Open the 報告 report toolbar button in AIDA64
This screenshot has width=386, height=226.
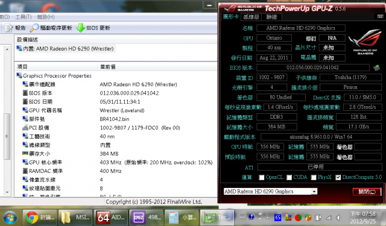pyautogui.click(x=15, y=28)
